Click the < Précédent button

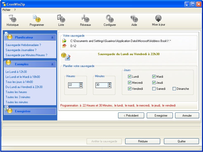pyautogui.click(x=131, y=116)
